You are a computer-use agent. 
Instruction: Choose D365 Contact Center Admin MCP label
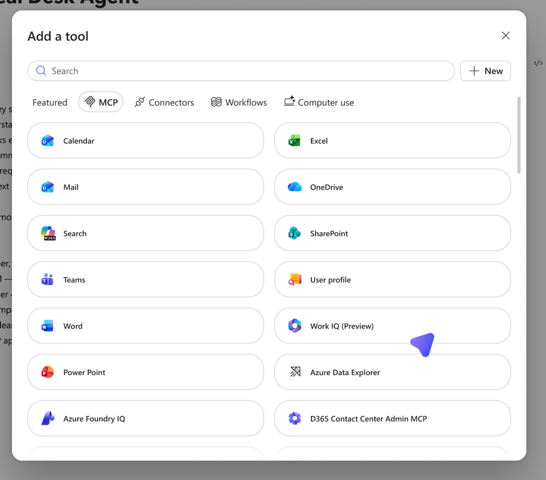[368, 418]
